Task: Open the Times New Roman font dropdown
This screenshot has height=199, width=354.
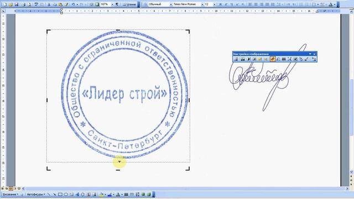Action: coord(202,4)
